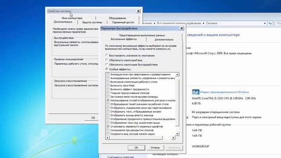Toggle desktop icon shadows checkbox
Viewport: 281px width, 158px height.
[x=108, y=104]
